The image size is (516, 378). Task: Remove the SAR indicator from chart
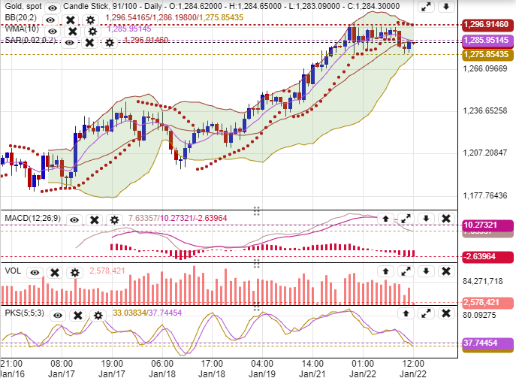[89, 43]
